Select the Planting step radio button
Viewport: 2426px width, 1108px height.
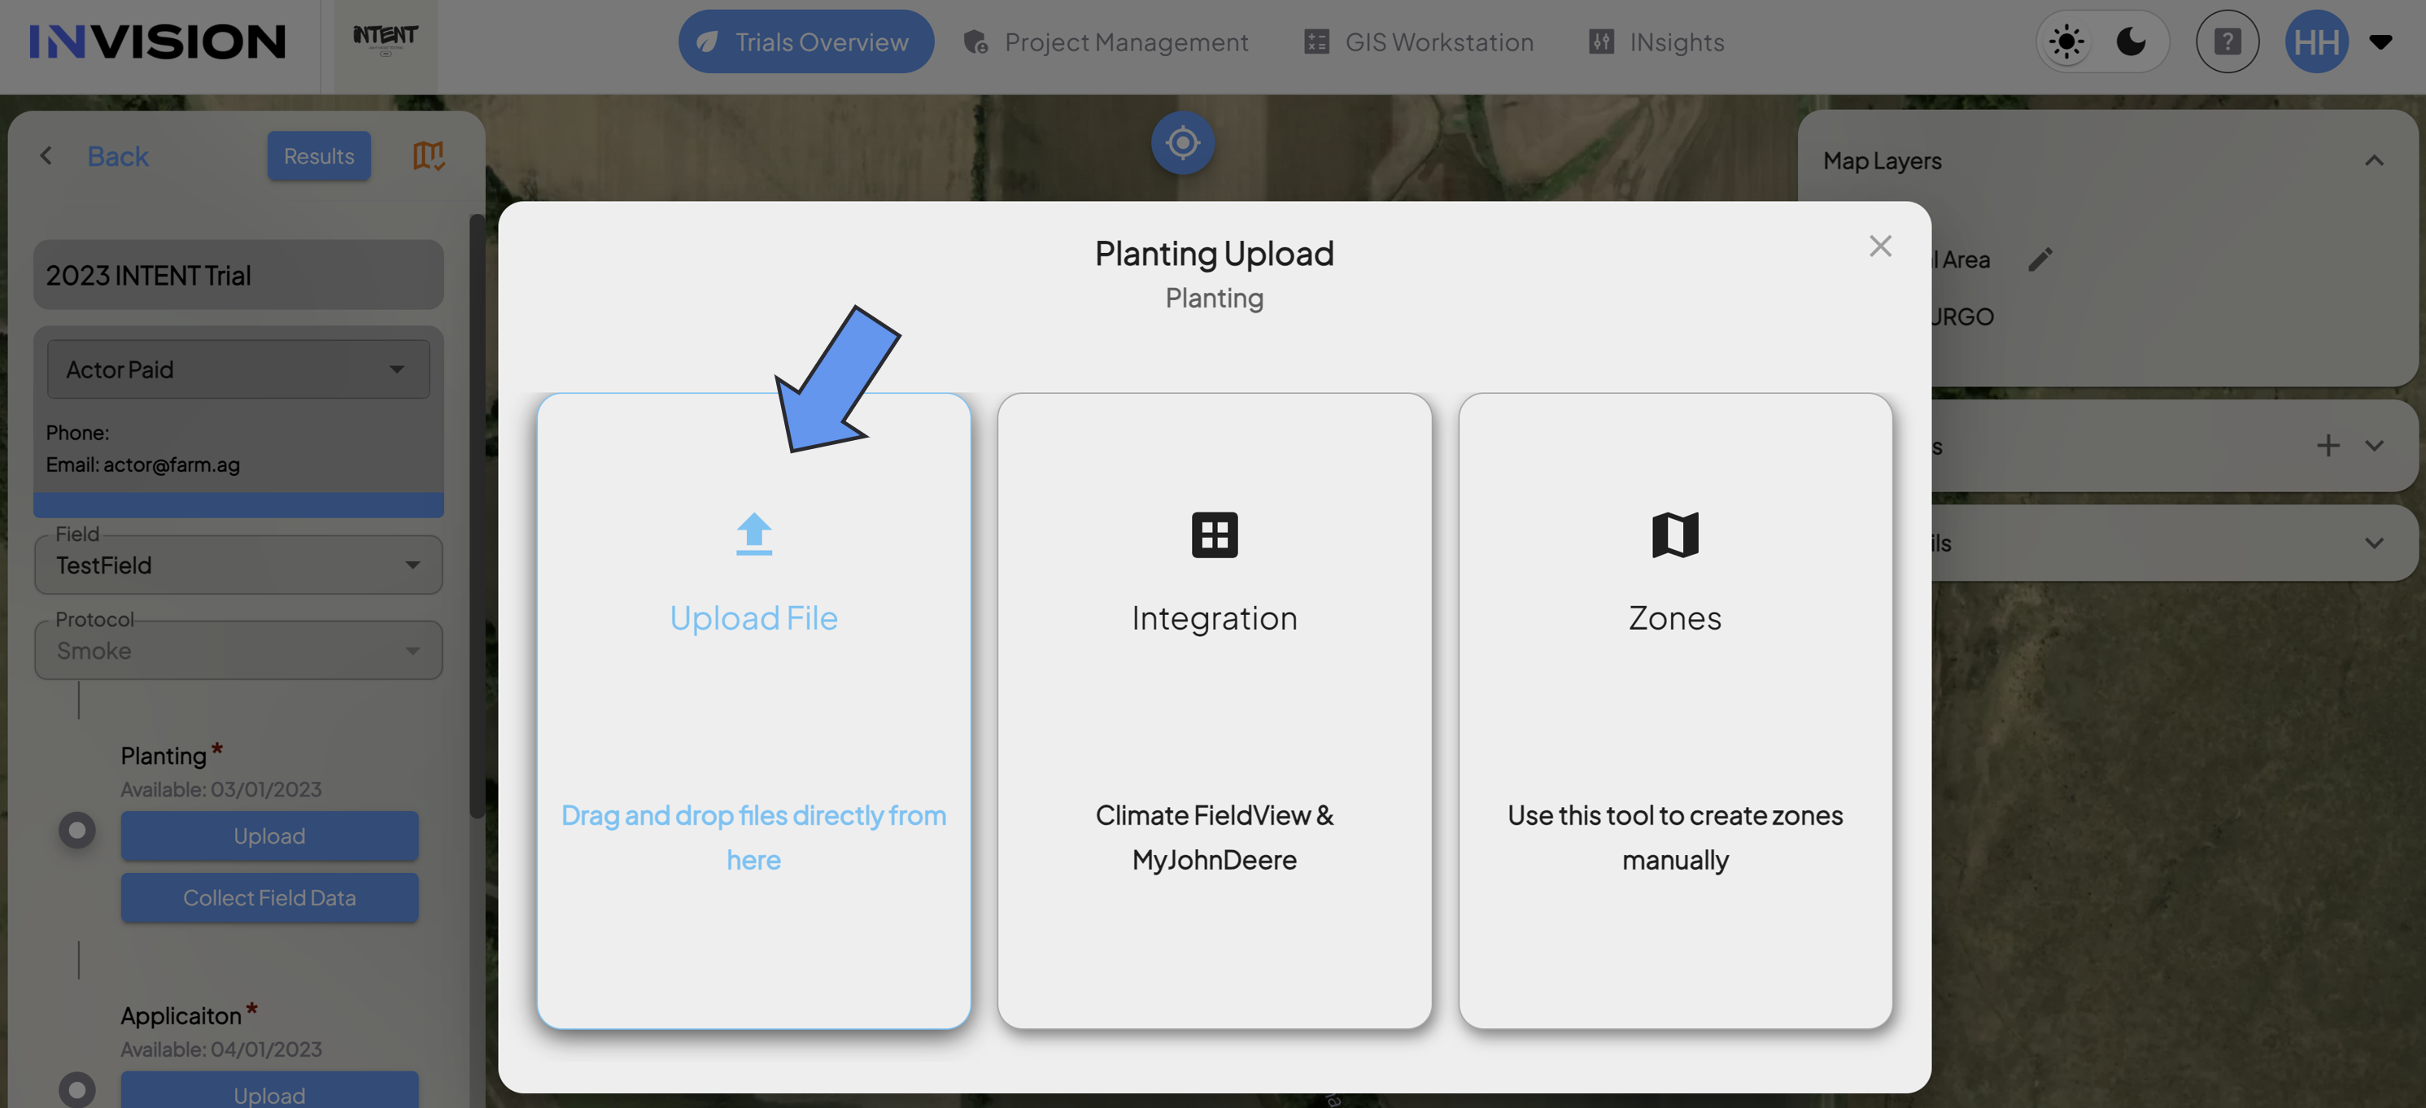pos(77,831)
